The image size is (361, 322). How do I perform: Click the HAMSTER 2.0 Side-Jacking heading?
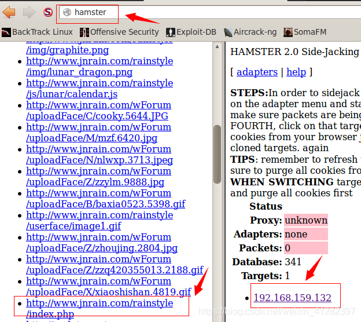pyautogui.click(x=294, y=52)
